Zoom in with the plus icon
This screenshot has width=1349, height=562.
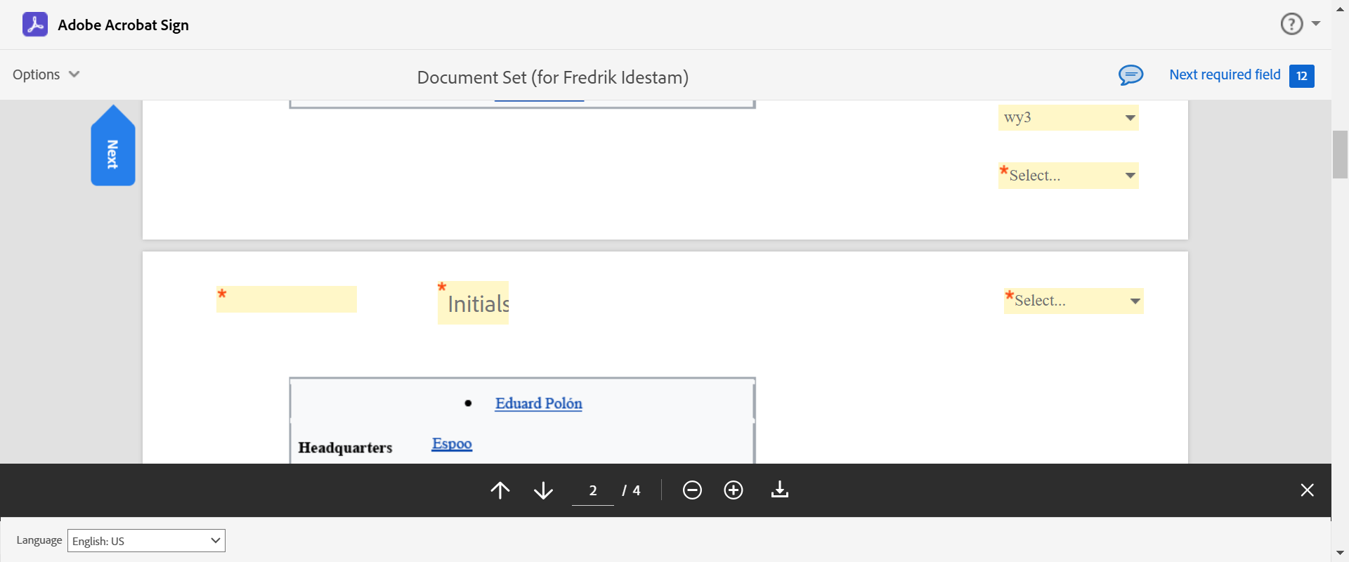734,490
